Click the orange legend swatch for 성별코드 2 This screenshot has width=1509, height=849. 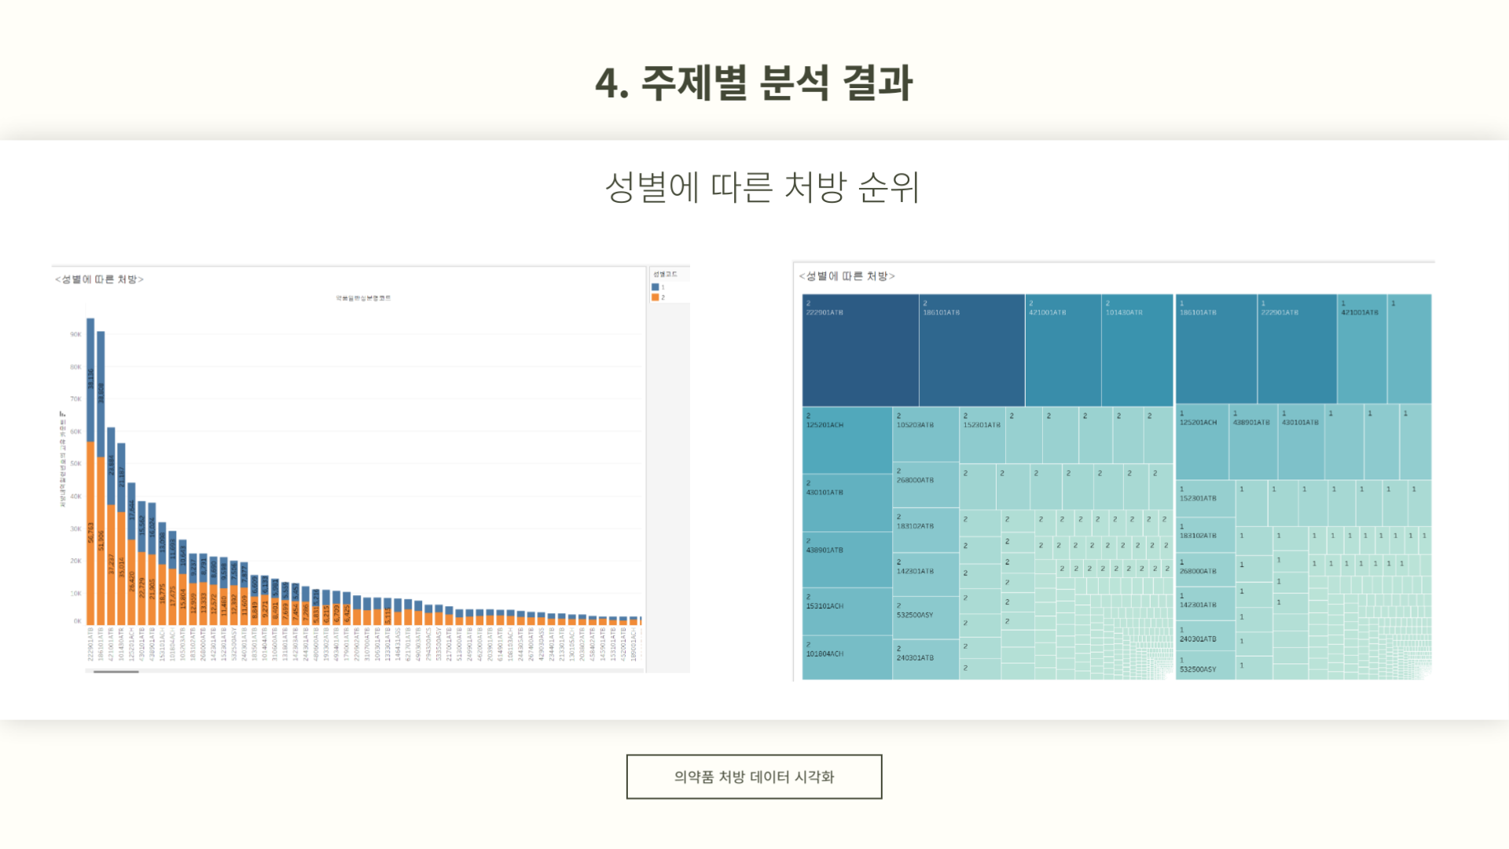pyautogui.click(x=655, y=298)
